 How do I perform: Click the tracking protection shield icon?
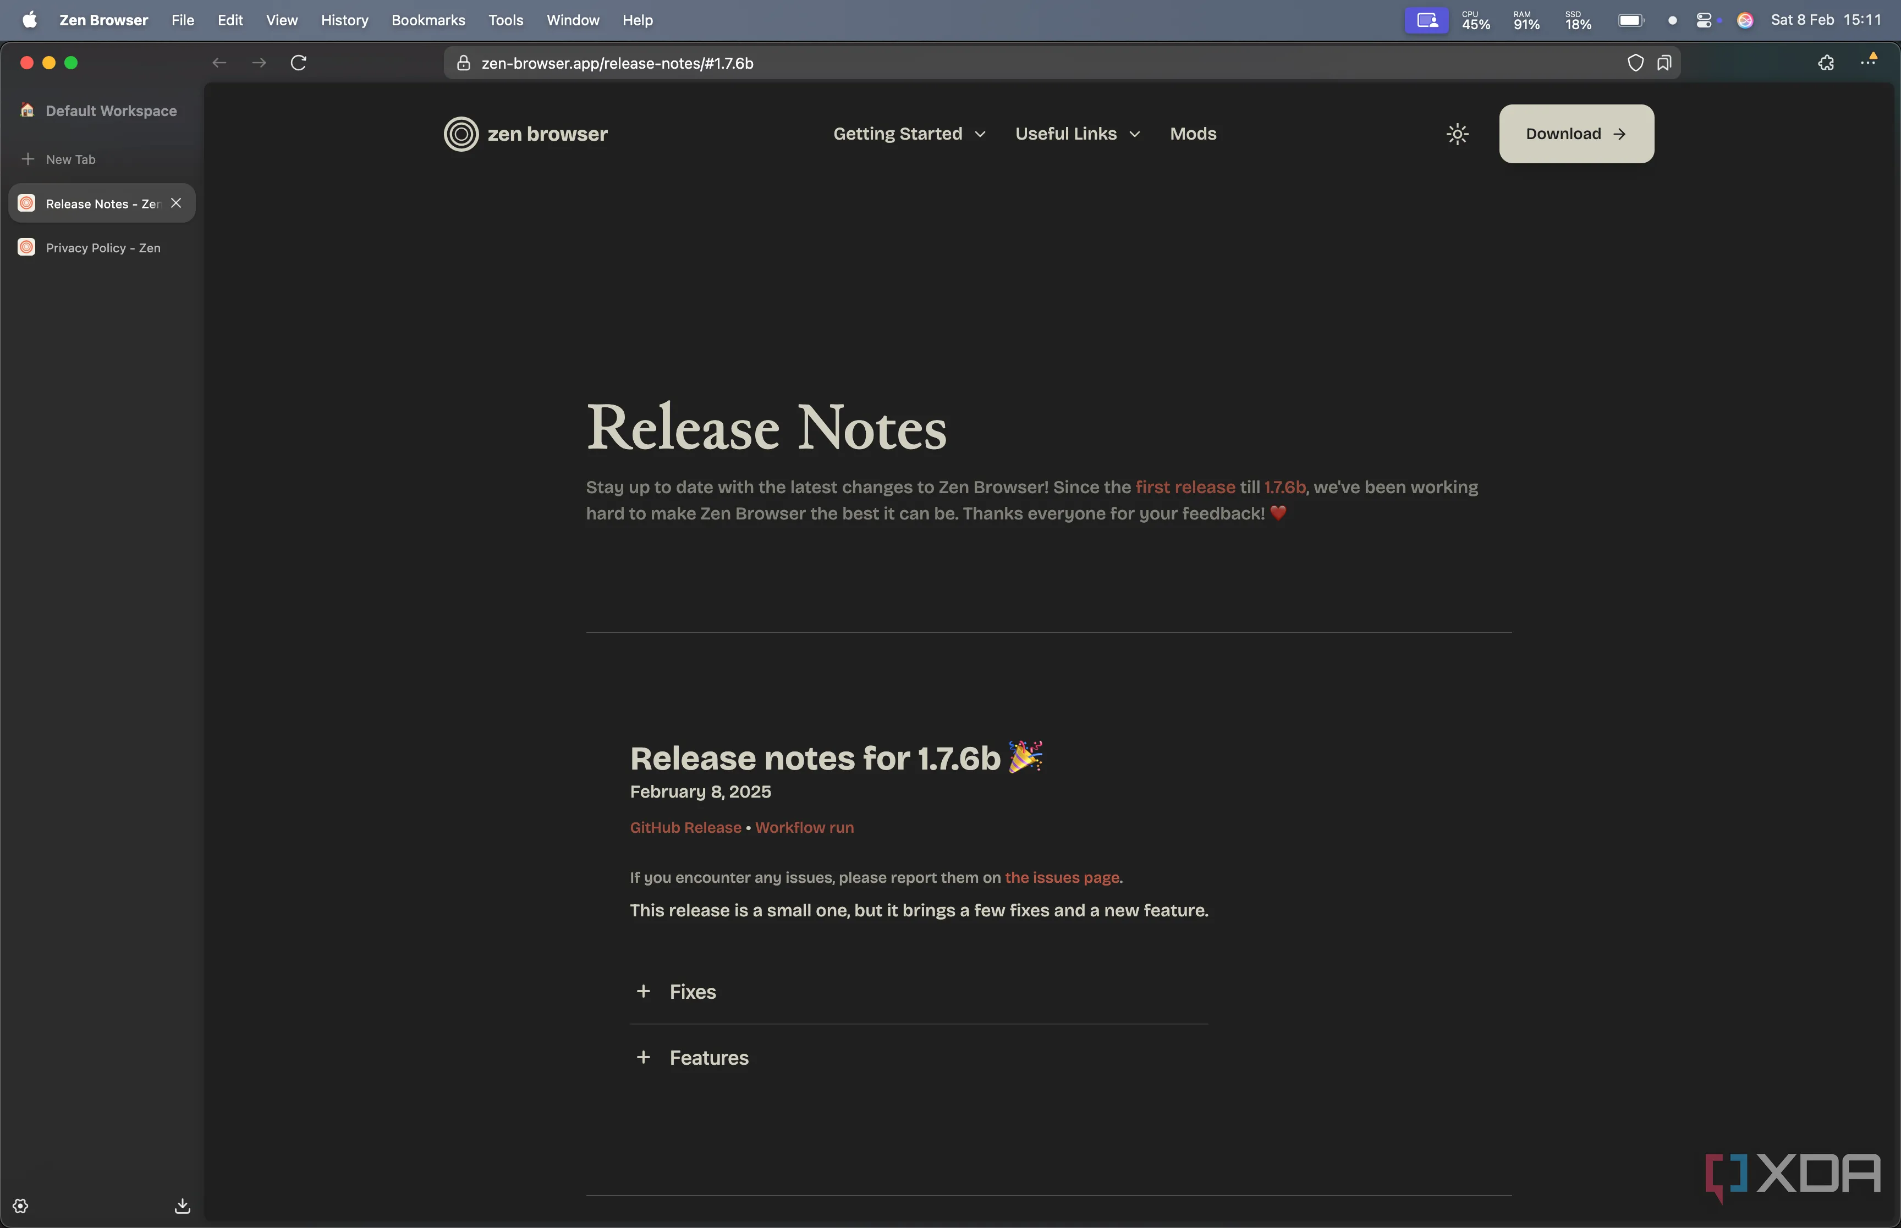(x=1635, y=63)
